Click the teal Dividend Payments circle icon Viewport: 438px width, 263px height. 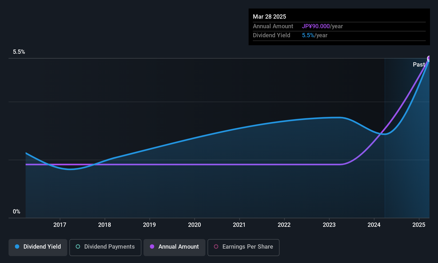(78, 246)
